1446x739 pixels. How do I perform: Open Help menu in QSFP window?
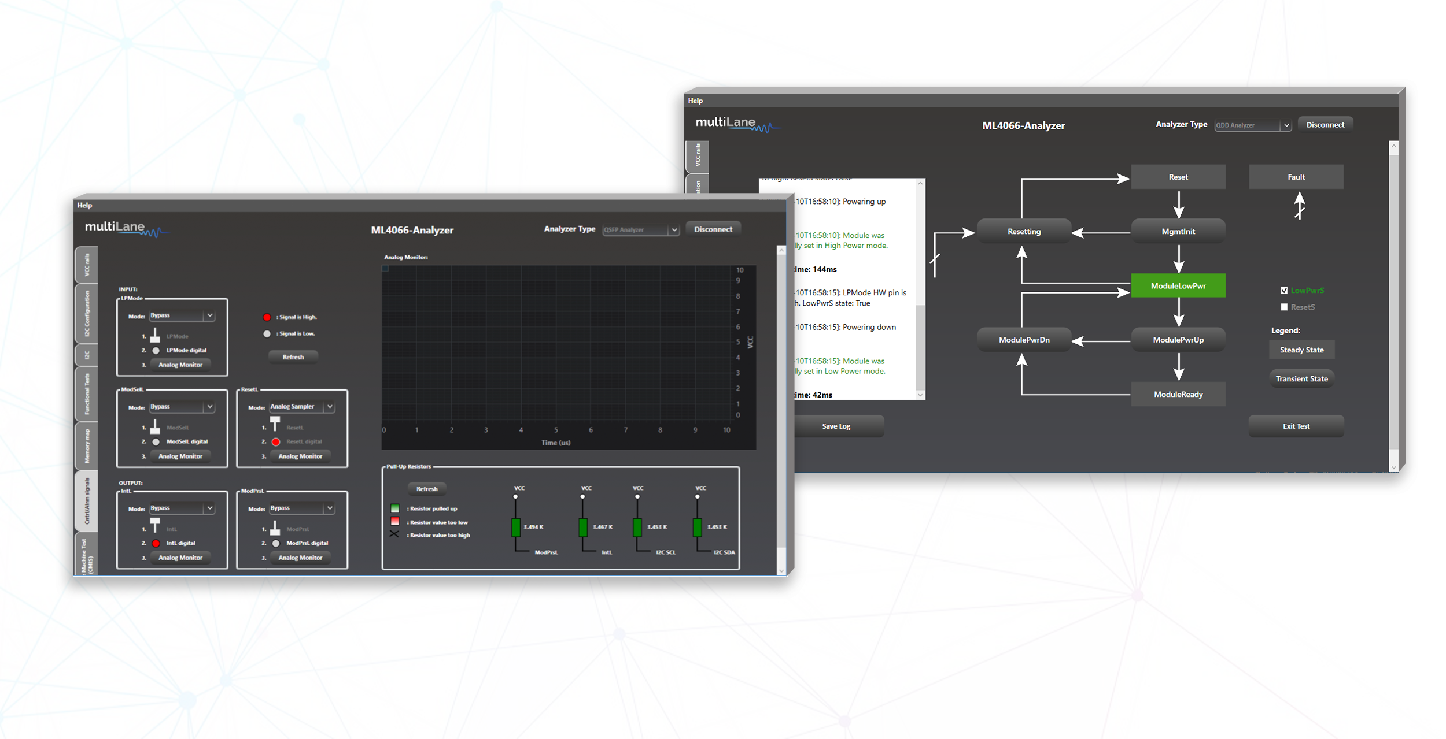pyautogui.click(x=85, y=205)
